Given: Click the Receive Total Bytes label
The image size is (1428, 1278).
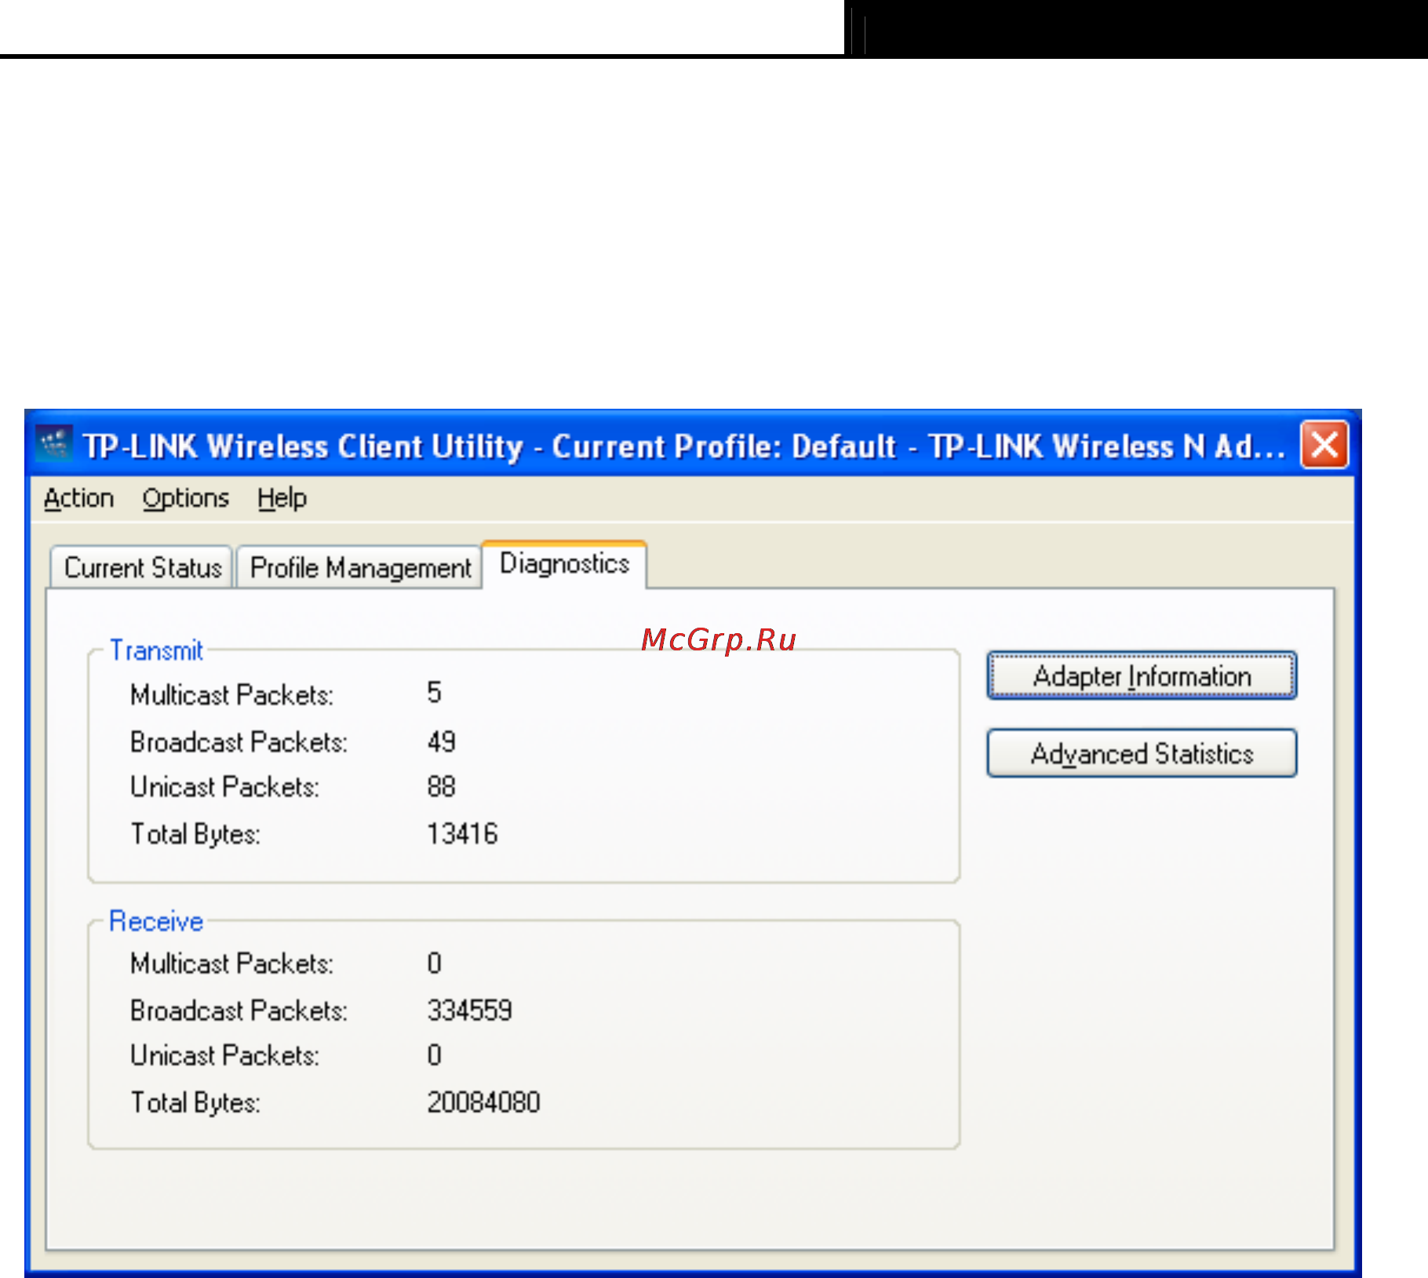Looking at the screenshot, I should click(195, 1103).
